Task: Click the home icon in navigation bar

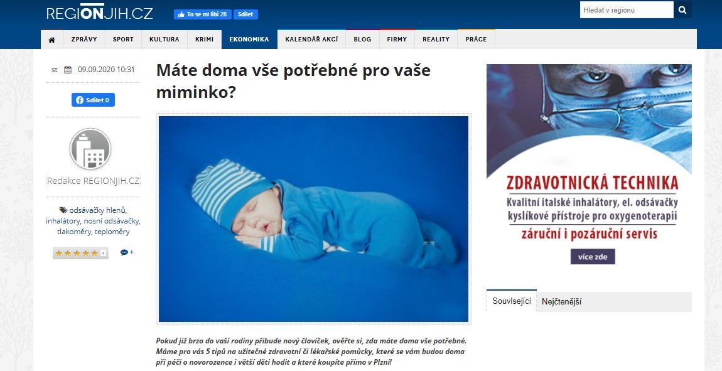Action: tap(51, 40)
